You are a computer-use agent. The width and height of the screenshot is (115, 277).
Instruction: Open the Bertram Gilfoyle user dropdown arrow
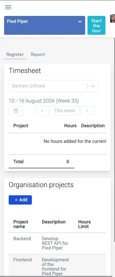click(93, 86)
